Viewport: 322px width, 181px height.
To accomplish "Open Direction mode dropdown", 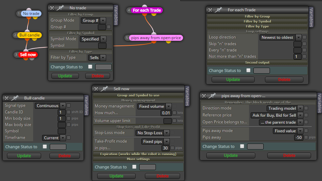I will 285,108.
